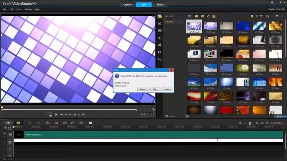Jump to preview end with End button
Image resolution: width=287 pixels, height=161 pixels.
click(75, 114)
